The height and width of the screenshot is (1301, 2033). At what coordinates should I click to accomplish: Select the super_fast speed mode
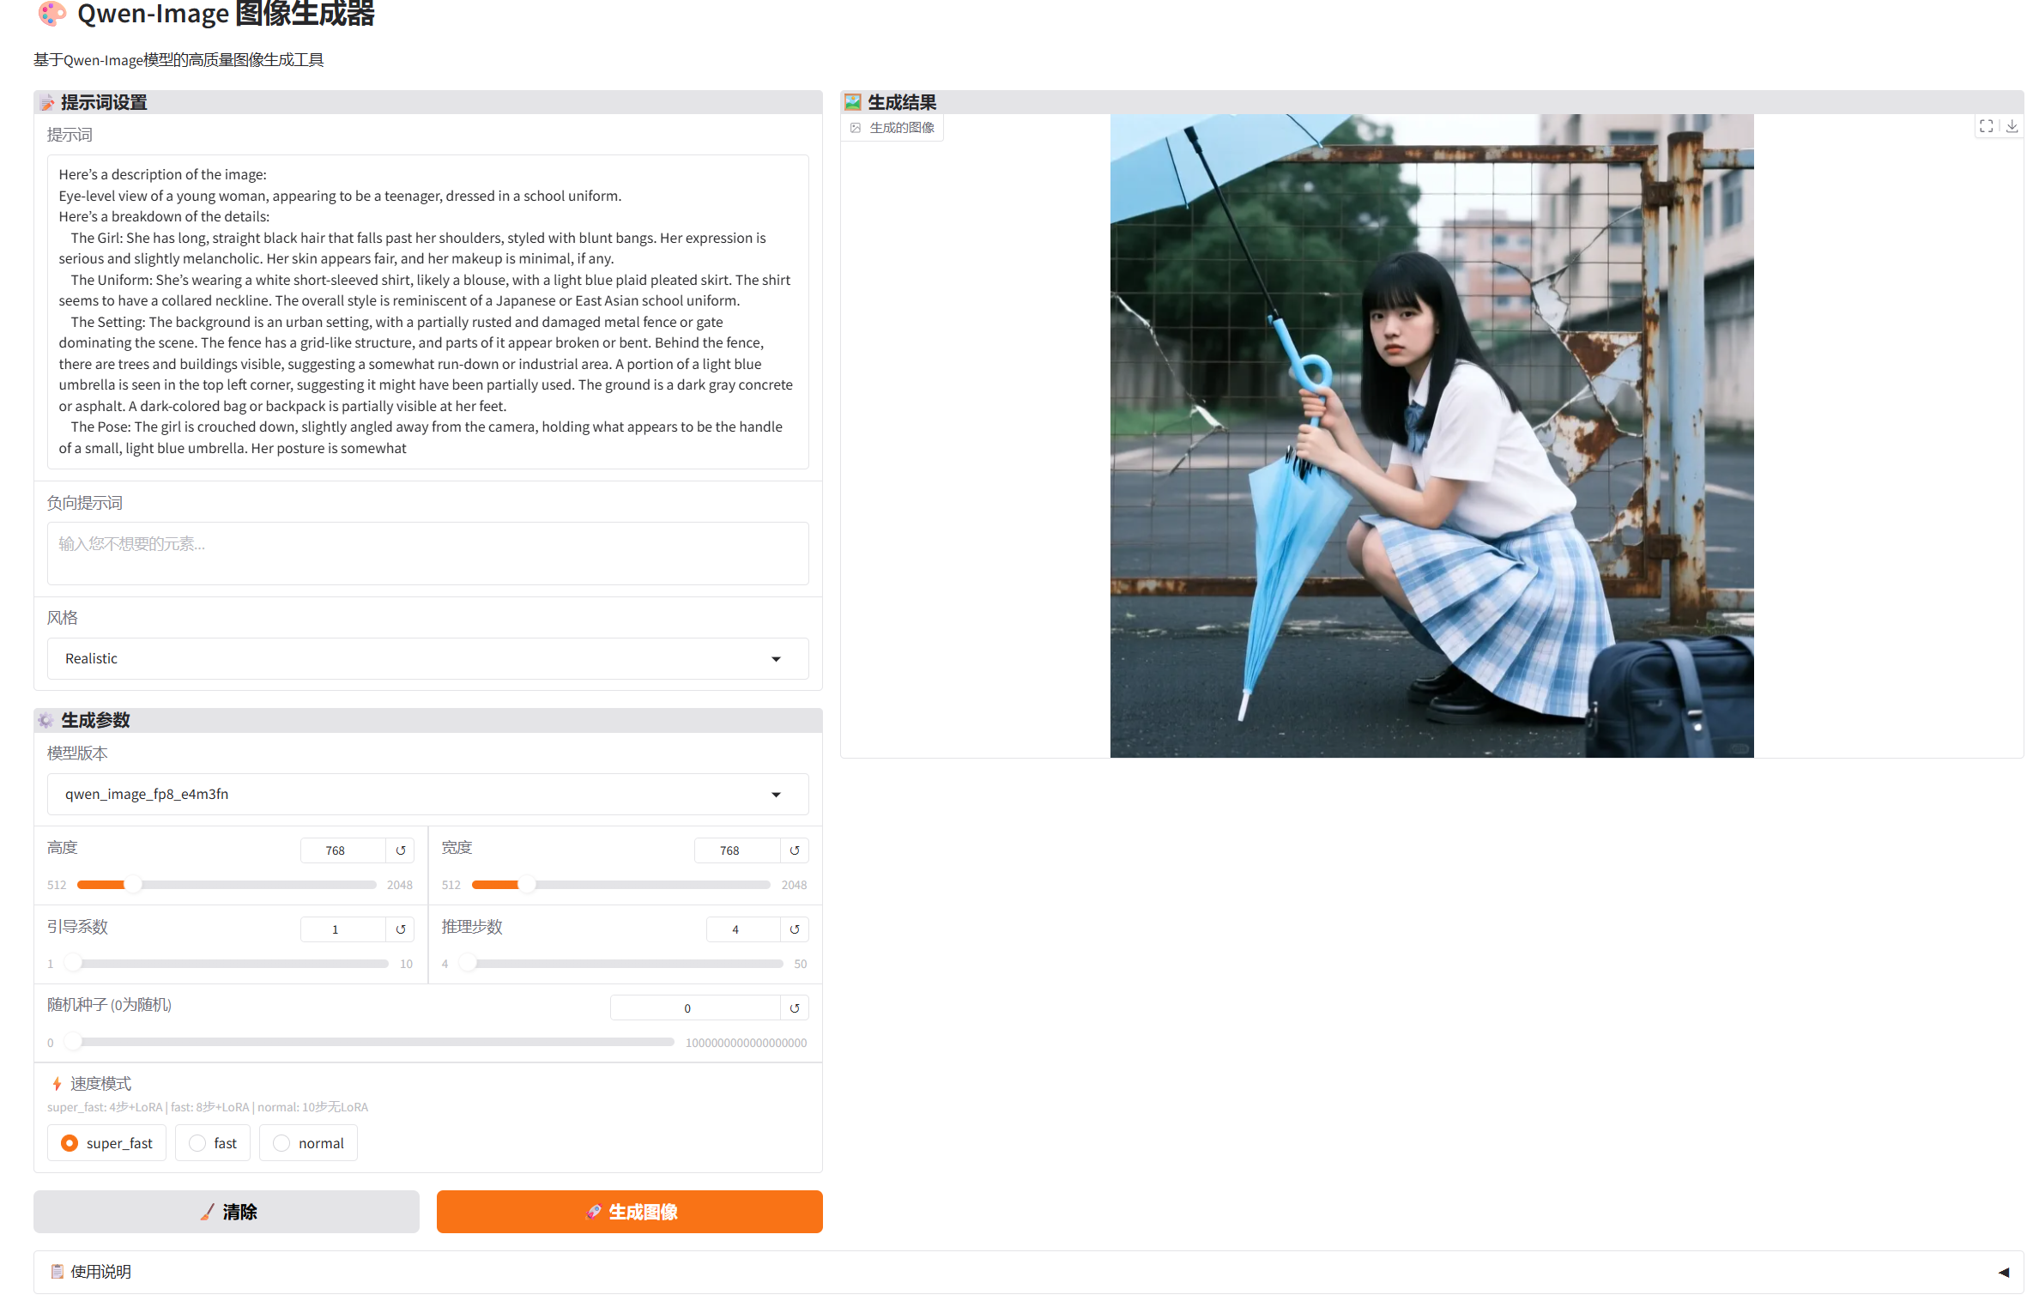(106, 1143)
